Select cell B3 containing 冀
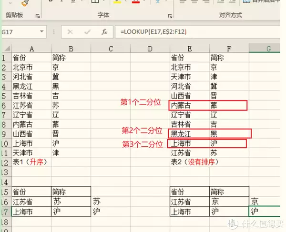The image size is (286, 232). coord(71,77)
